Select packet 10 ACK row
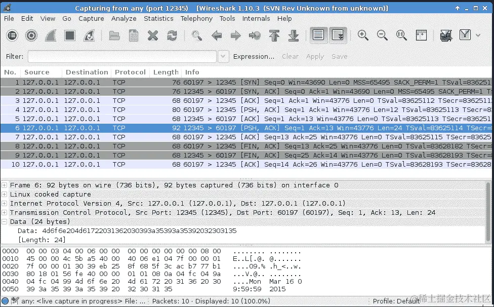 [x=246, y=165]
